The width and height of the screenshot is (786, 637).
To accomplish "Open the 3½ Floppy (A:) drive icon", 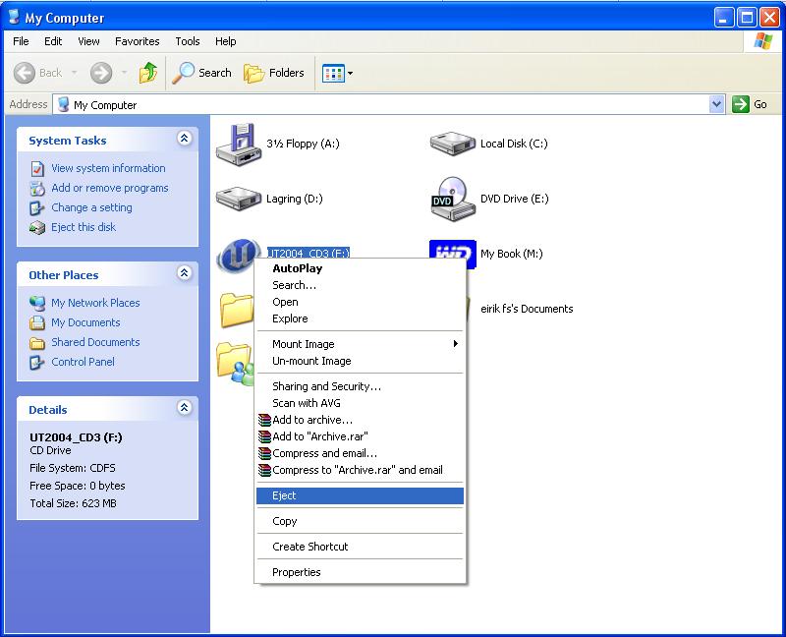I will (x=236, y=144).
